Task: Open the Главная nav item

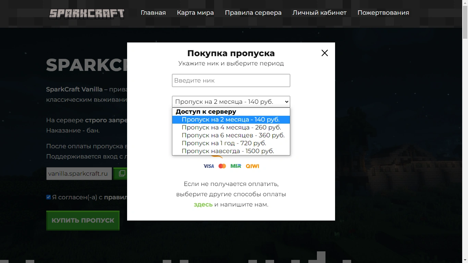Action: point(153,13)
